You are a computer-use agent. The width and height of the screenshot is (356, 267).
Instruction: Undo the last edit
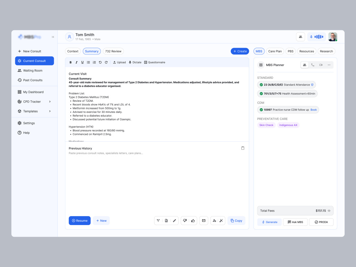[x=100, y=62]
